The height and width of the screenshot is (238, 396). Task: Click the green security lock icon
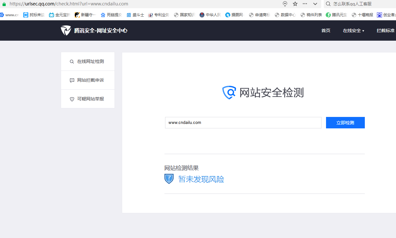(x=4, y=4)
